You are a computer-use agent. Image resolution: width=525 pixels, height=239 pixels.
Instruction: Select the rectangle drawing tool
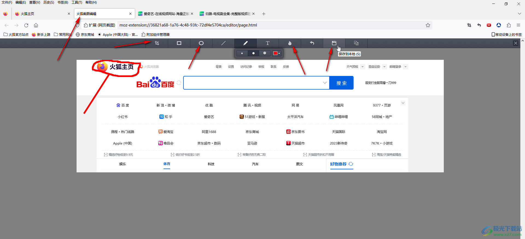click(179, 43)
